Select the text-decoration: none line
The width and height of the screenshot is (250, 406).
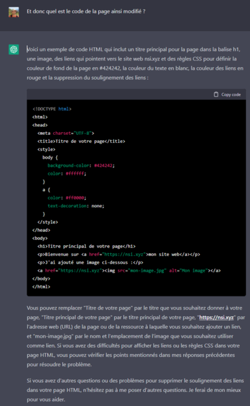point(76,206)
